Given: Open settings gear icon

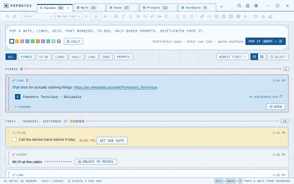Looking at the screenshot, I should (256, 6).
